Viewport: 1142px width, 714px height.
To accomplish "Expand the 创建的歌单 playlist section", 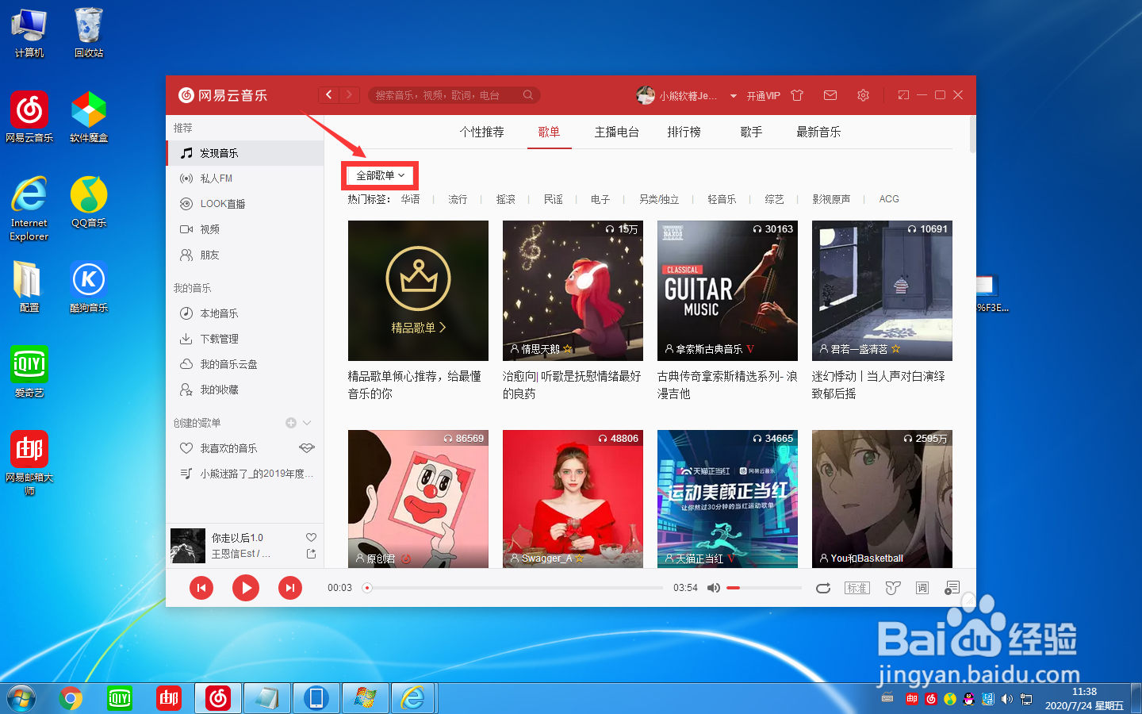I will tap(307, 422).
